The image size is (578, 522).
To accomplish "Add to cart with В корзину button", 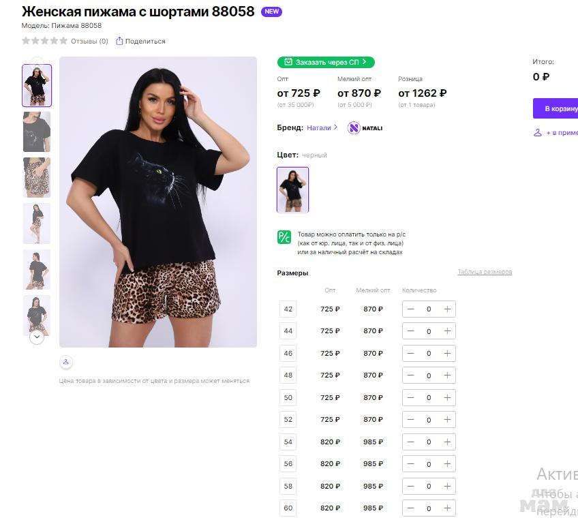I will pyautogui.click(x=556, y=108).
